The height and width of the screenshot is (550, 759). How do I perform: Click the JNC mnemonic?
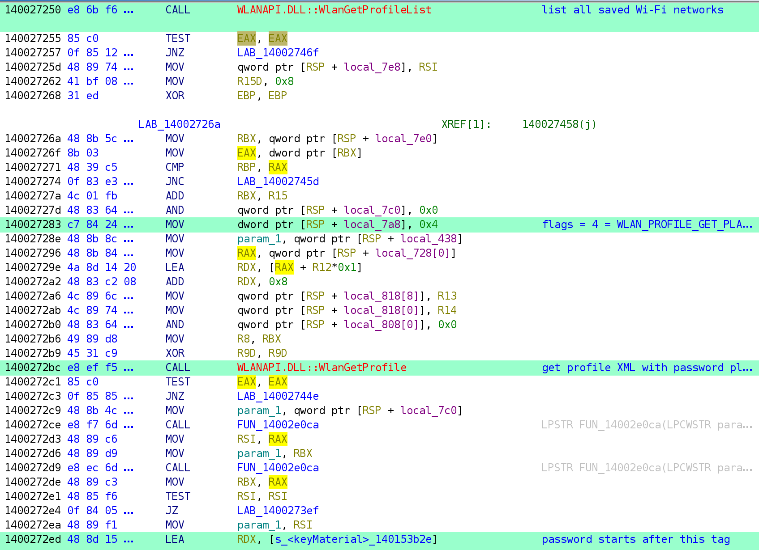pyautogui.click(x=175, y=182)
